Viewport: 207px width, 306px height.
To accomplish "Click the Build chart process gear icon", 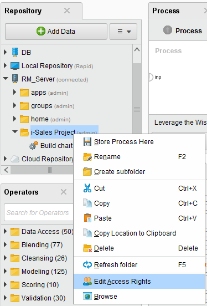I will (x=34, y=145).
